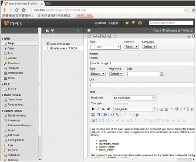Click the editor help question icon
196x162 pixels.
tap(137, 115)
